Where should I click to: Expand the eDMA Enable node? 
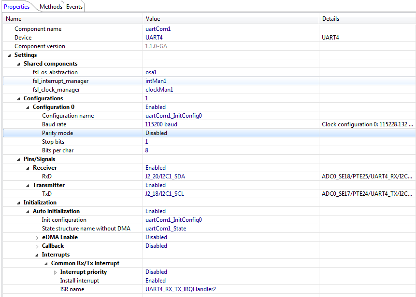(x=37, y=237)
